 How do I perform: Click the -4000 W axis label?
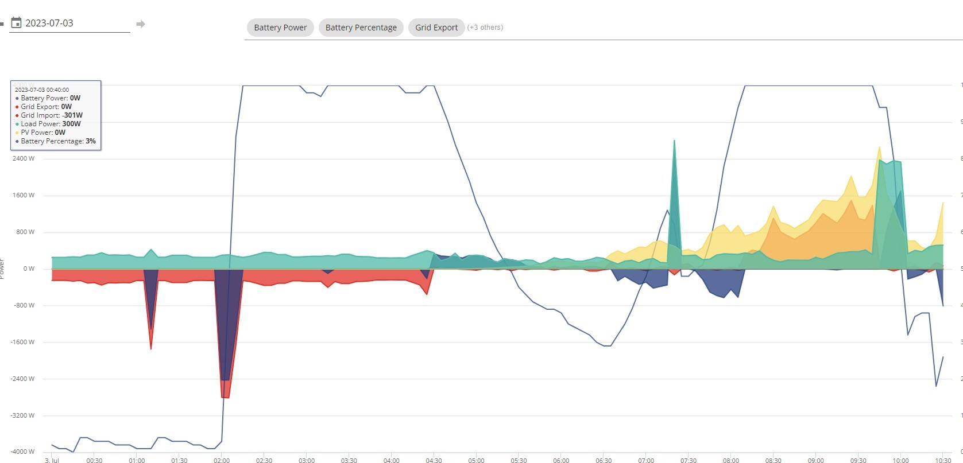tap(23, 452)
